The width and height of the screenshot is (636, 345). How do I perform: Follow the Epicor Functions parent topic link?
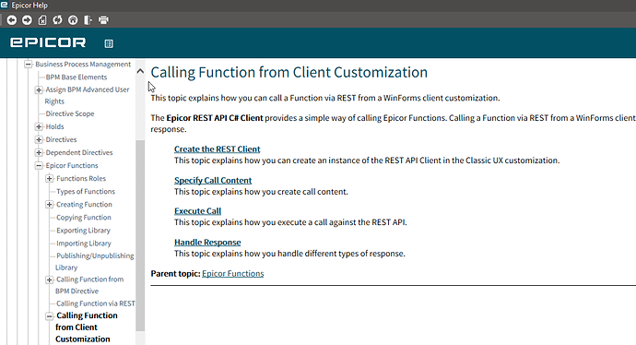click(x=233, y=274)
